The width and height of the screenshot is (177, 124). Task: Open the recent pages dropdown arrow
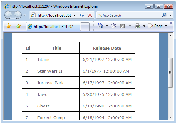pyautogui.click(x=25, y=15)
